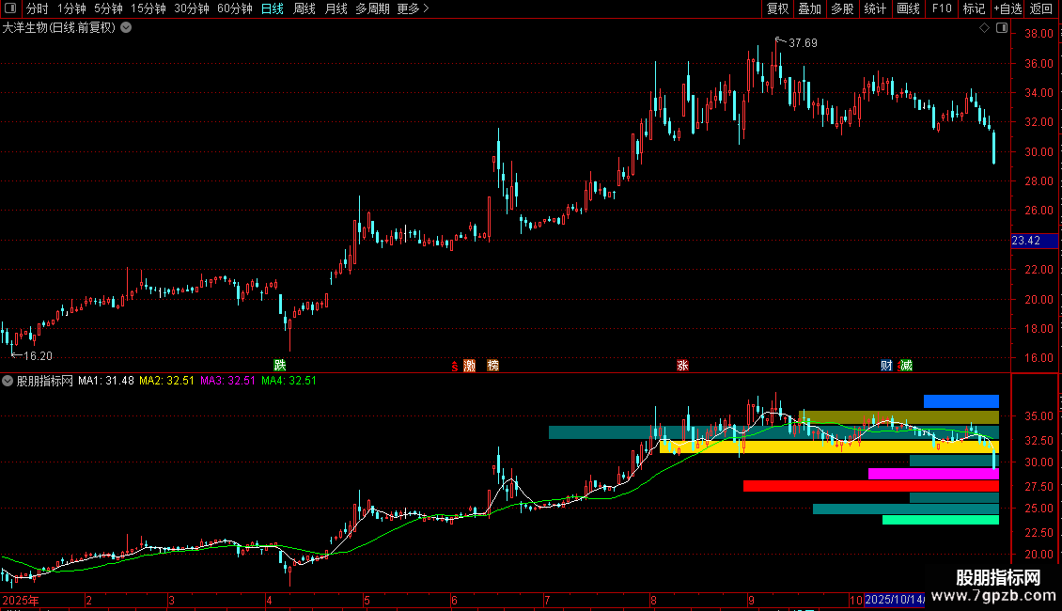
Task: Click the 返回 back button
Action: [1041, 8]
